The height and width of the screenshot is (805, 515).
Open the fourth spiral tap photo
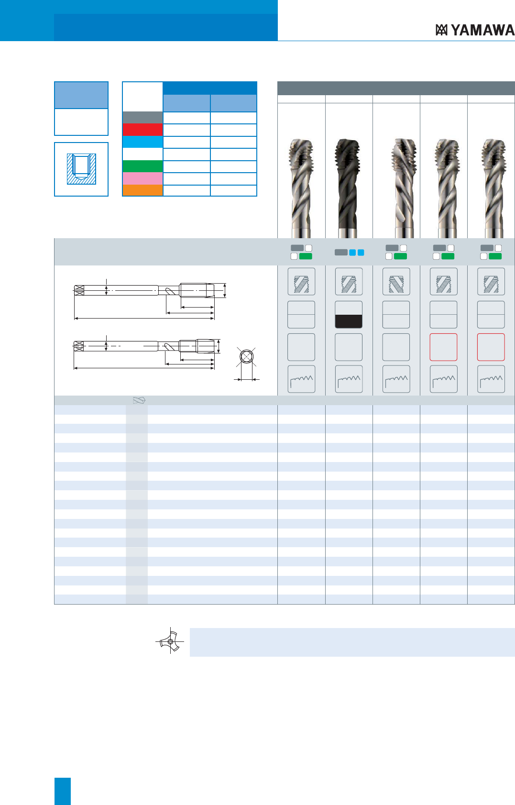[448, 188]
